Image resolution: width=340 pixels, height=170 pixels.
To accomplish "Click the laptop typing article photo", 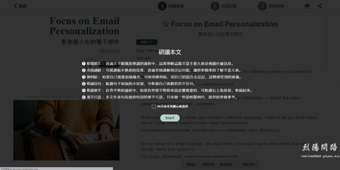I will (x=66, y=130).
